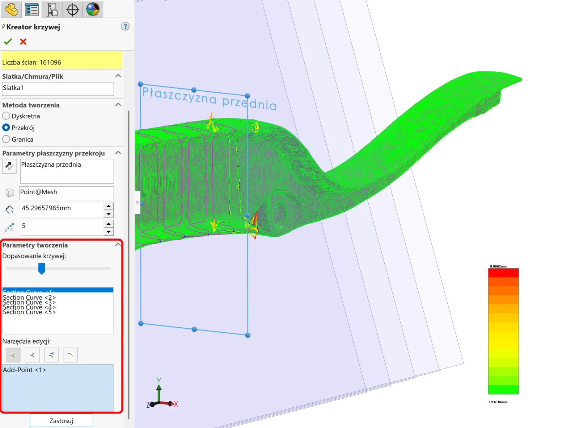Click the PropertyManager vertical scrollbar
This screenshot has height=428, width=579.
pos(128,265)
